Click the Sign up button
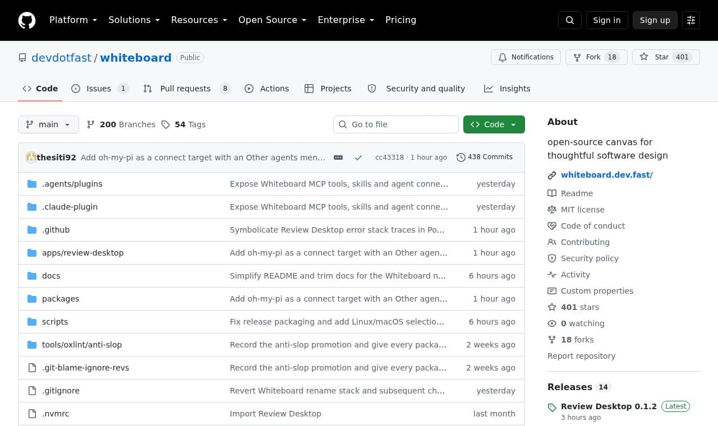 coord(655,20)
